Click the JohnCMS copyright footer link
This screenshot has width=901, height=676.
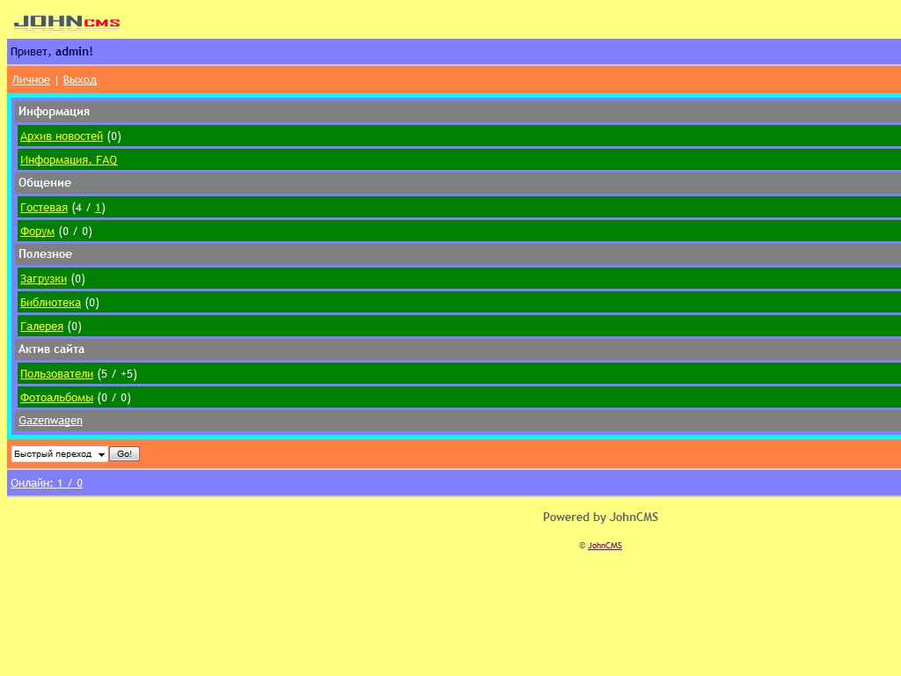pos(604,546)
